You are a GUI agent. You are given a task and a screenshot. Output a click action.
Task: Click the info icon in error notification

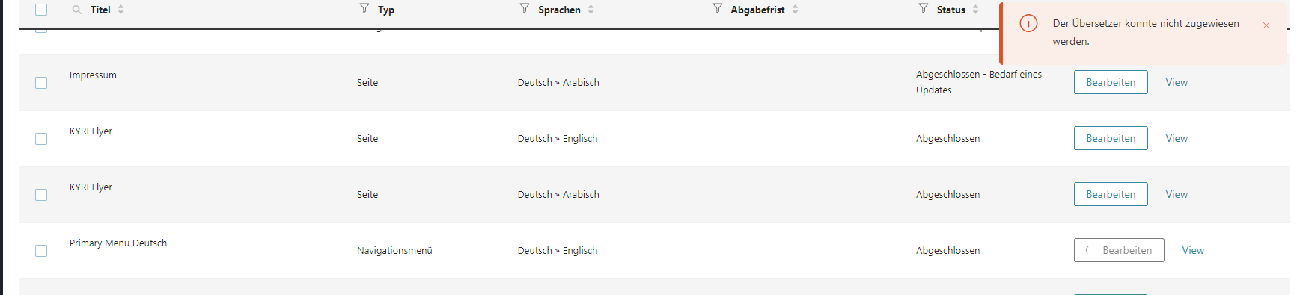pyautogui.click(x=1029, y=23)
